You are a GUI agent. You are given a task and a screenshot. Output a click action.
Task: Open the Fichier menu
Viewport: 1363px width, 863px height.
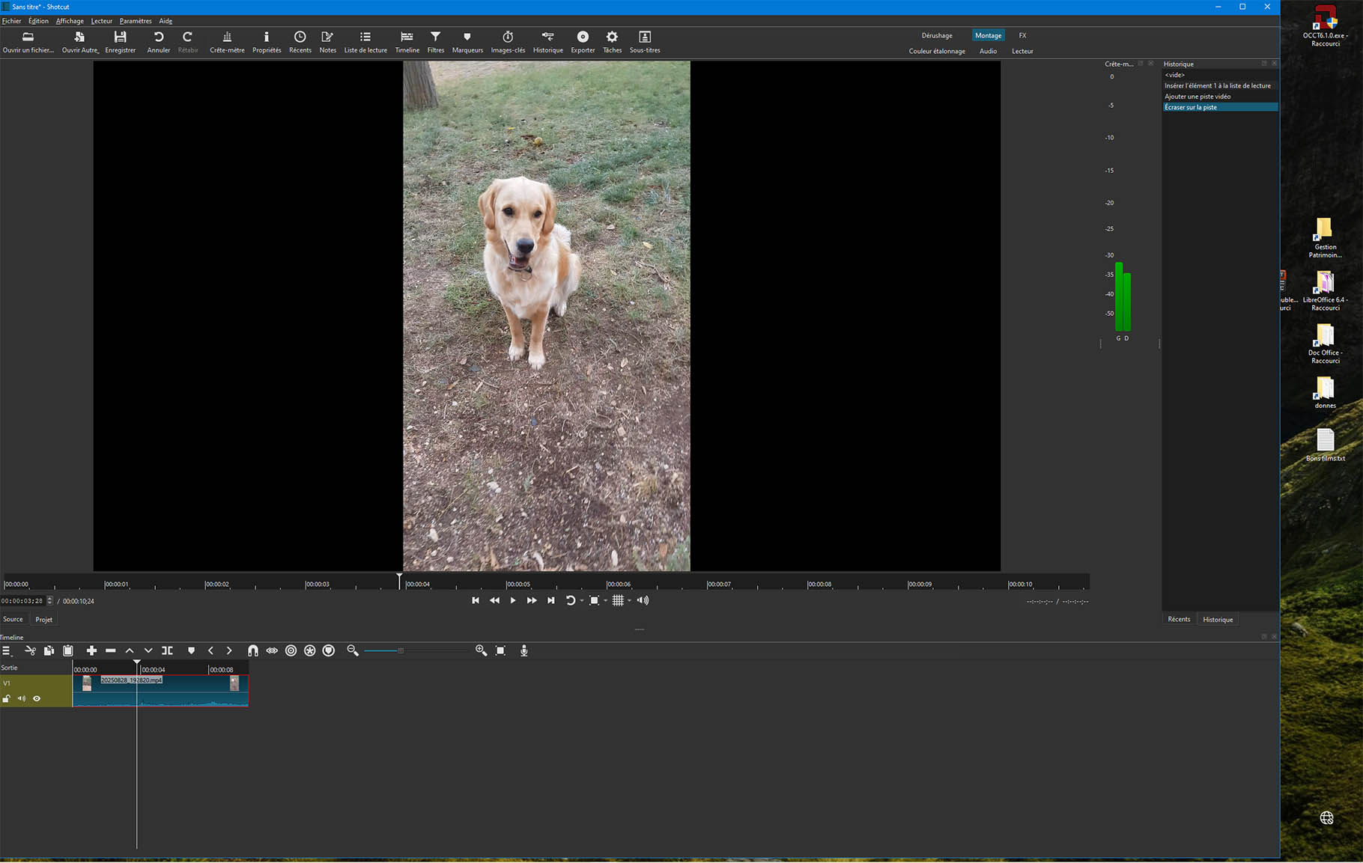click(11, 21)
